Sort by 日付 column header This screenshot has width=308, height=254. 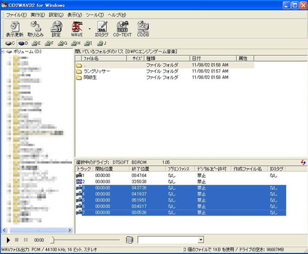(x=213, y=58)
